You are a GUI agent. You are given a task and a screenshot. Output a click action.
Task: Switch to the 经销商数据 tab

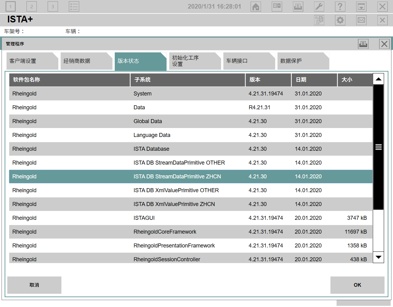coord(87,61)
